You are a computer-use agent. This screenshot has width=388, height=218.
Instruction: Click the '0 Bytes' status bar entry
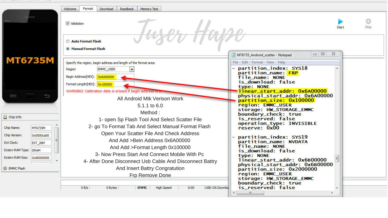[x=112, y=188]
